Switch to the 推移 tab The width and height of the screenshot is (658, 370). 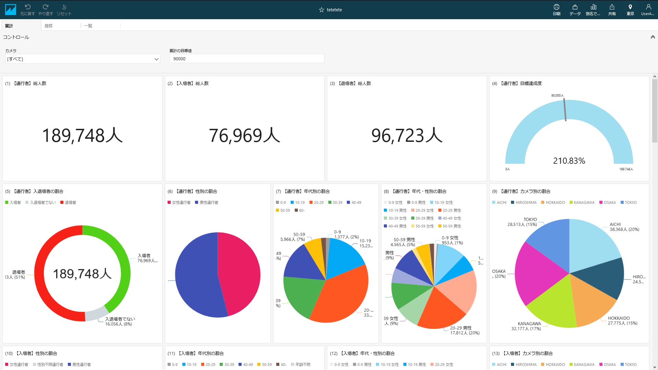click(x=61, y=26)
